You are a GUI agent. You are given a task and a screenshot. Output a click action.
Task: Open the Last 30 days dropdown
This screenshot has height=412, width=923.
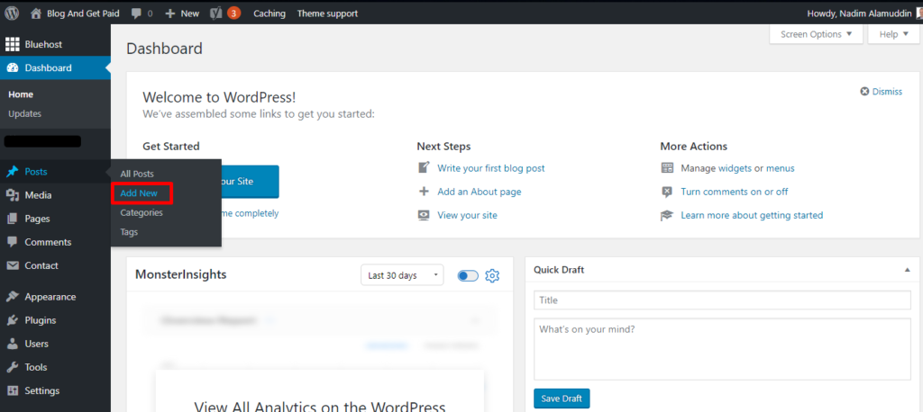point(402,275)
